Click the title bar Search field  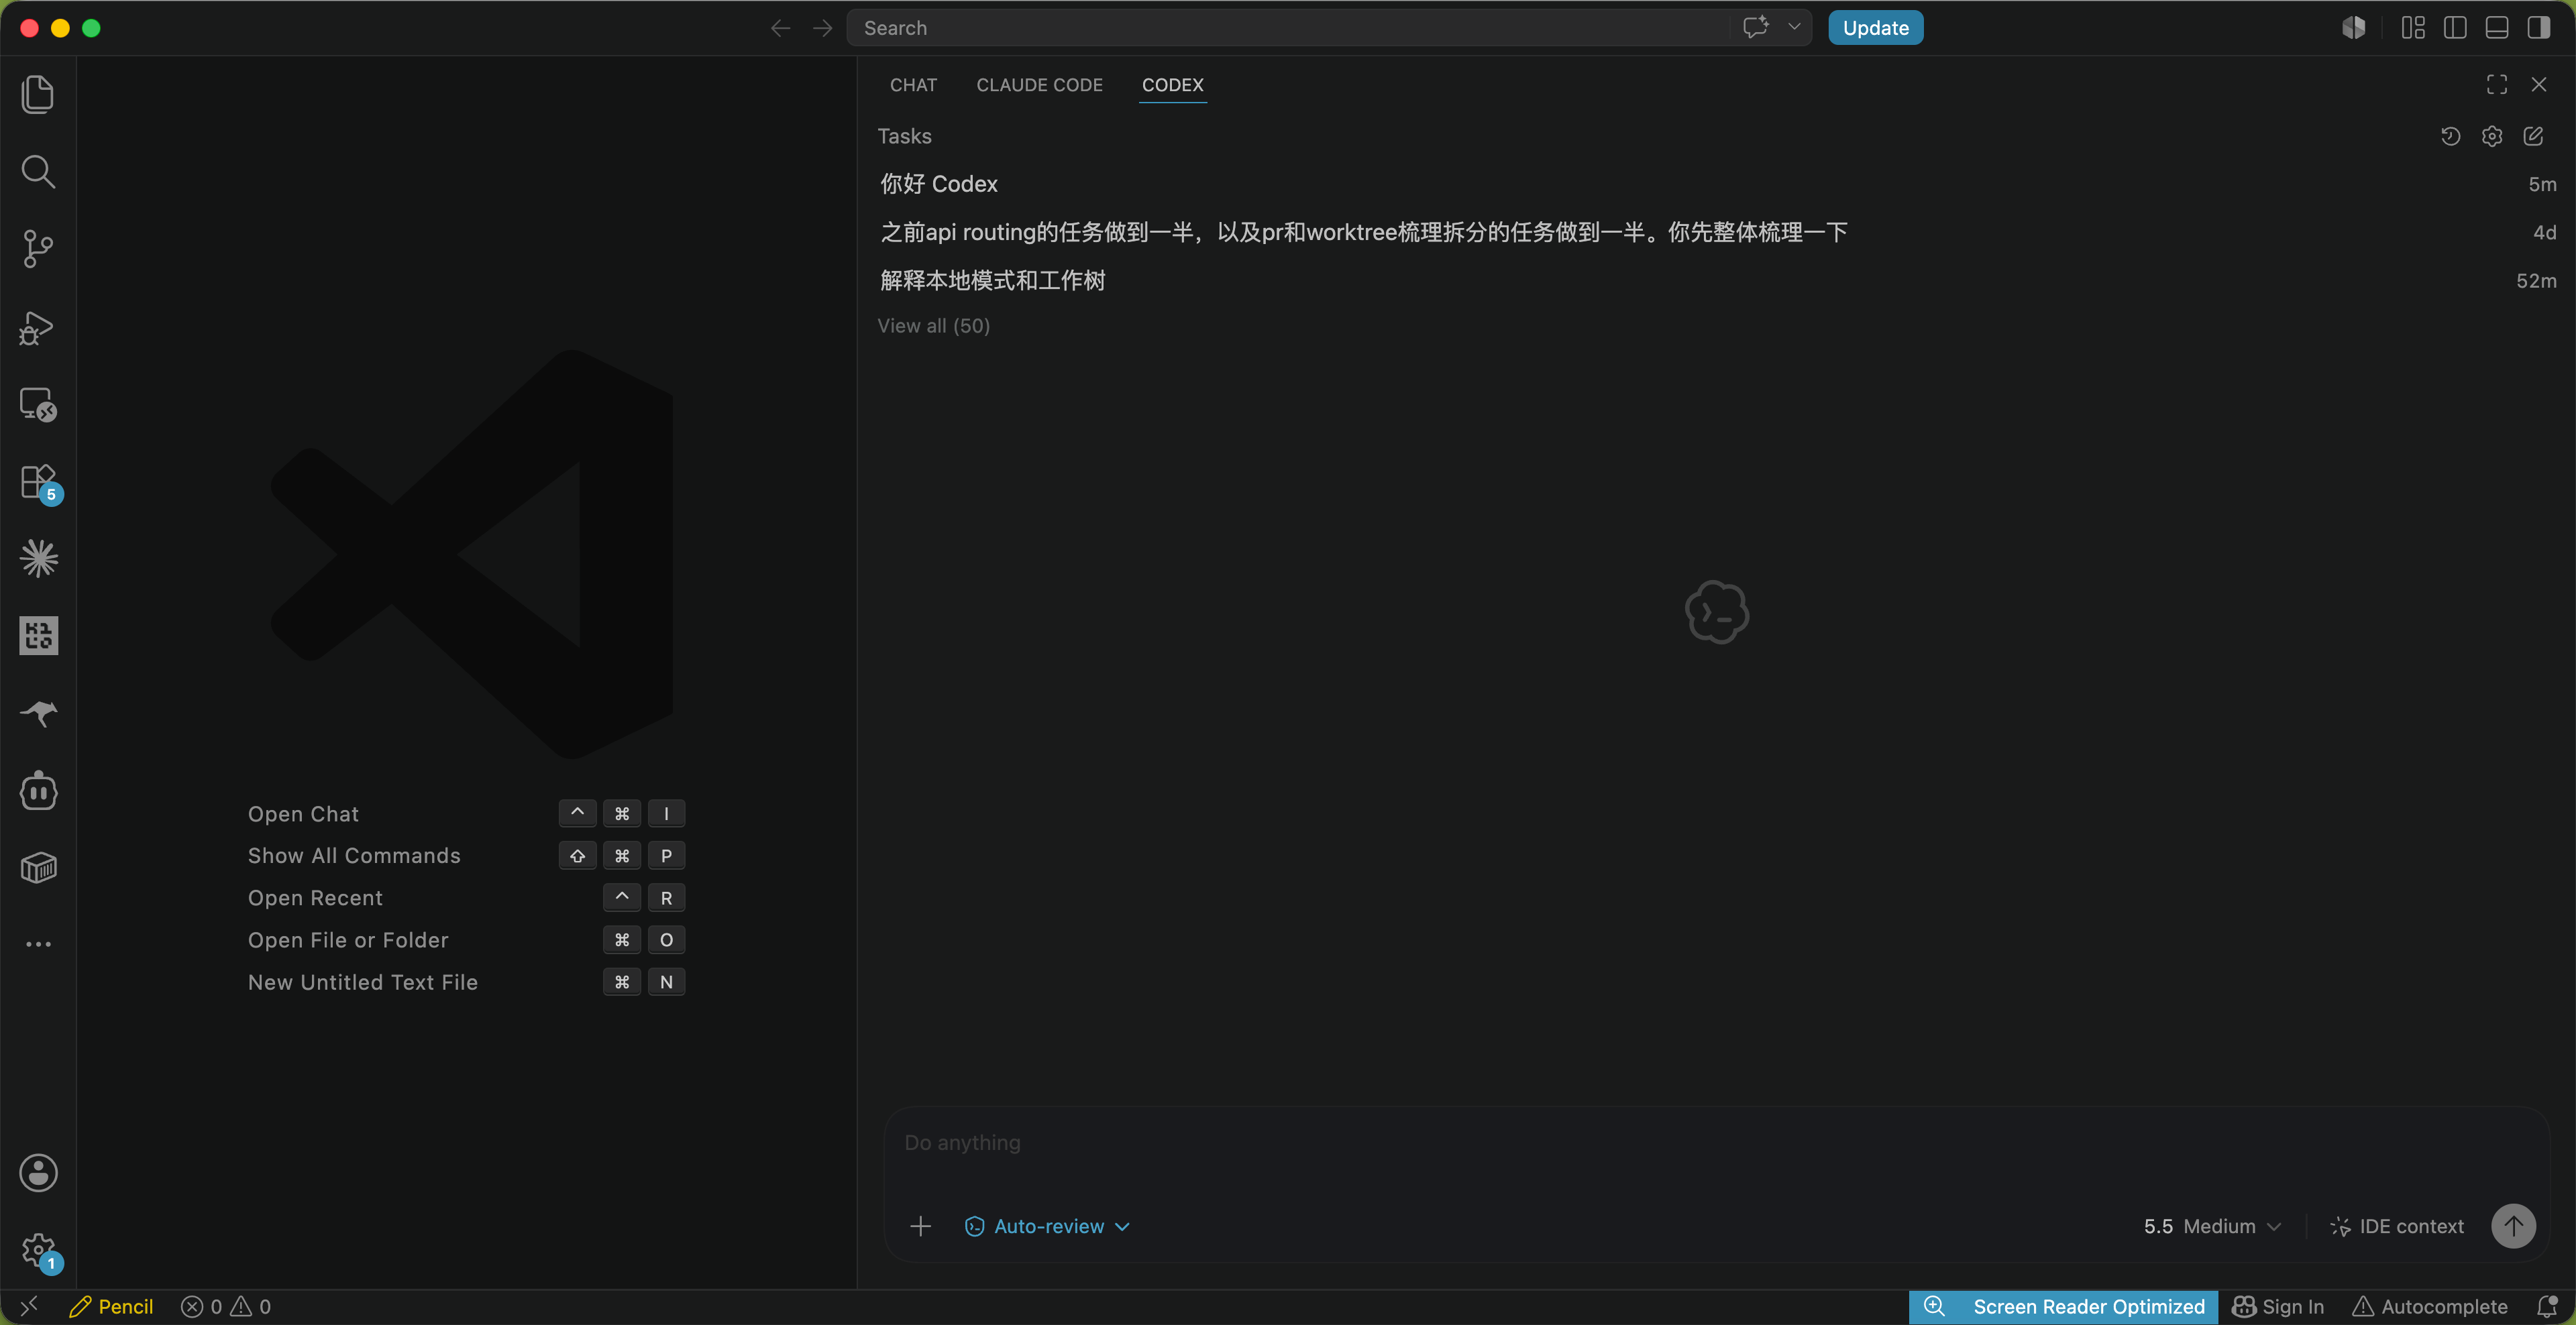(1288, 28)
